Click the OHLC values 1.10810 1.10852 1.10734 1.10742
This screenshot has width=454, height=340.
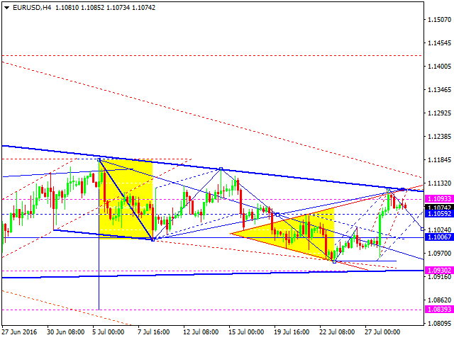105,8
